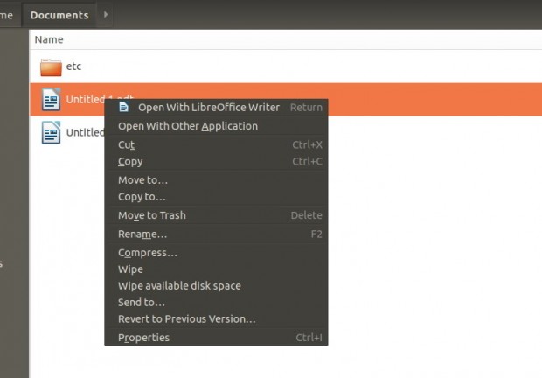Choose Send to… option
This screenshot has width=542, height=378.
pyautogui.click(x=141, y=303)
